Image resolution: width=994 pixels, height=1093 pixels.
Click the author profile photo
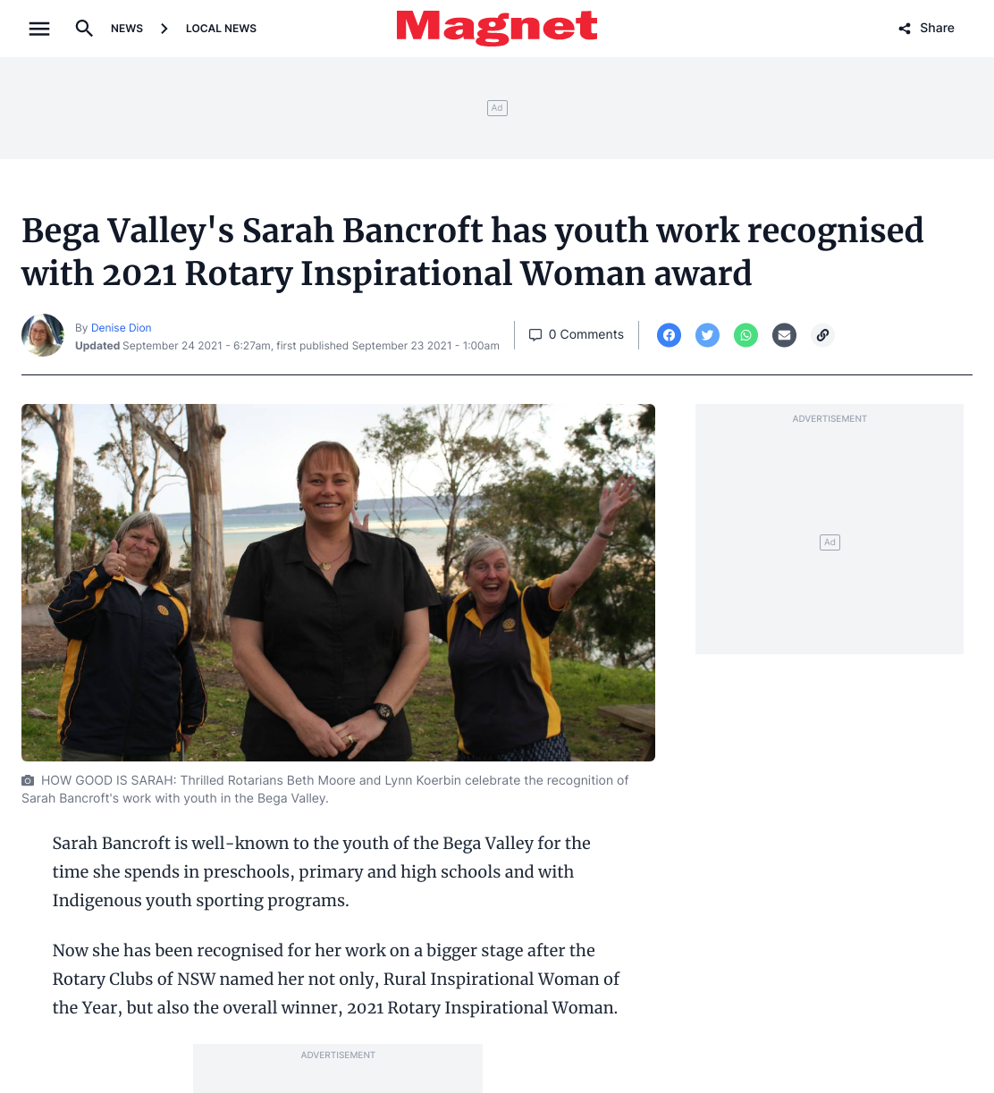[x=43, y=335]
